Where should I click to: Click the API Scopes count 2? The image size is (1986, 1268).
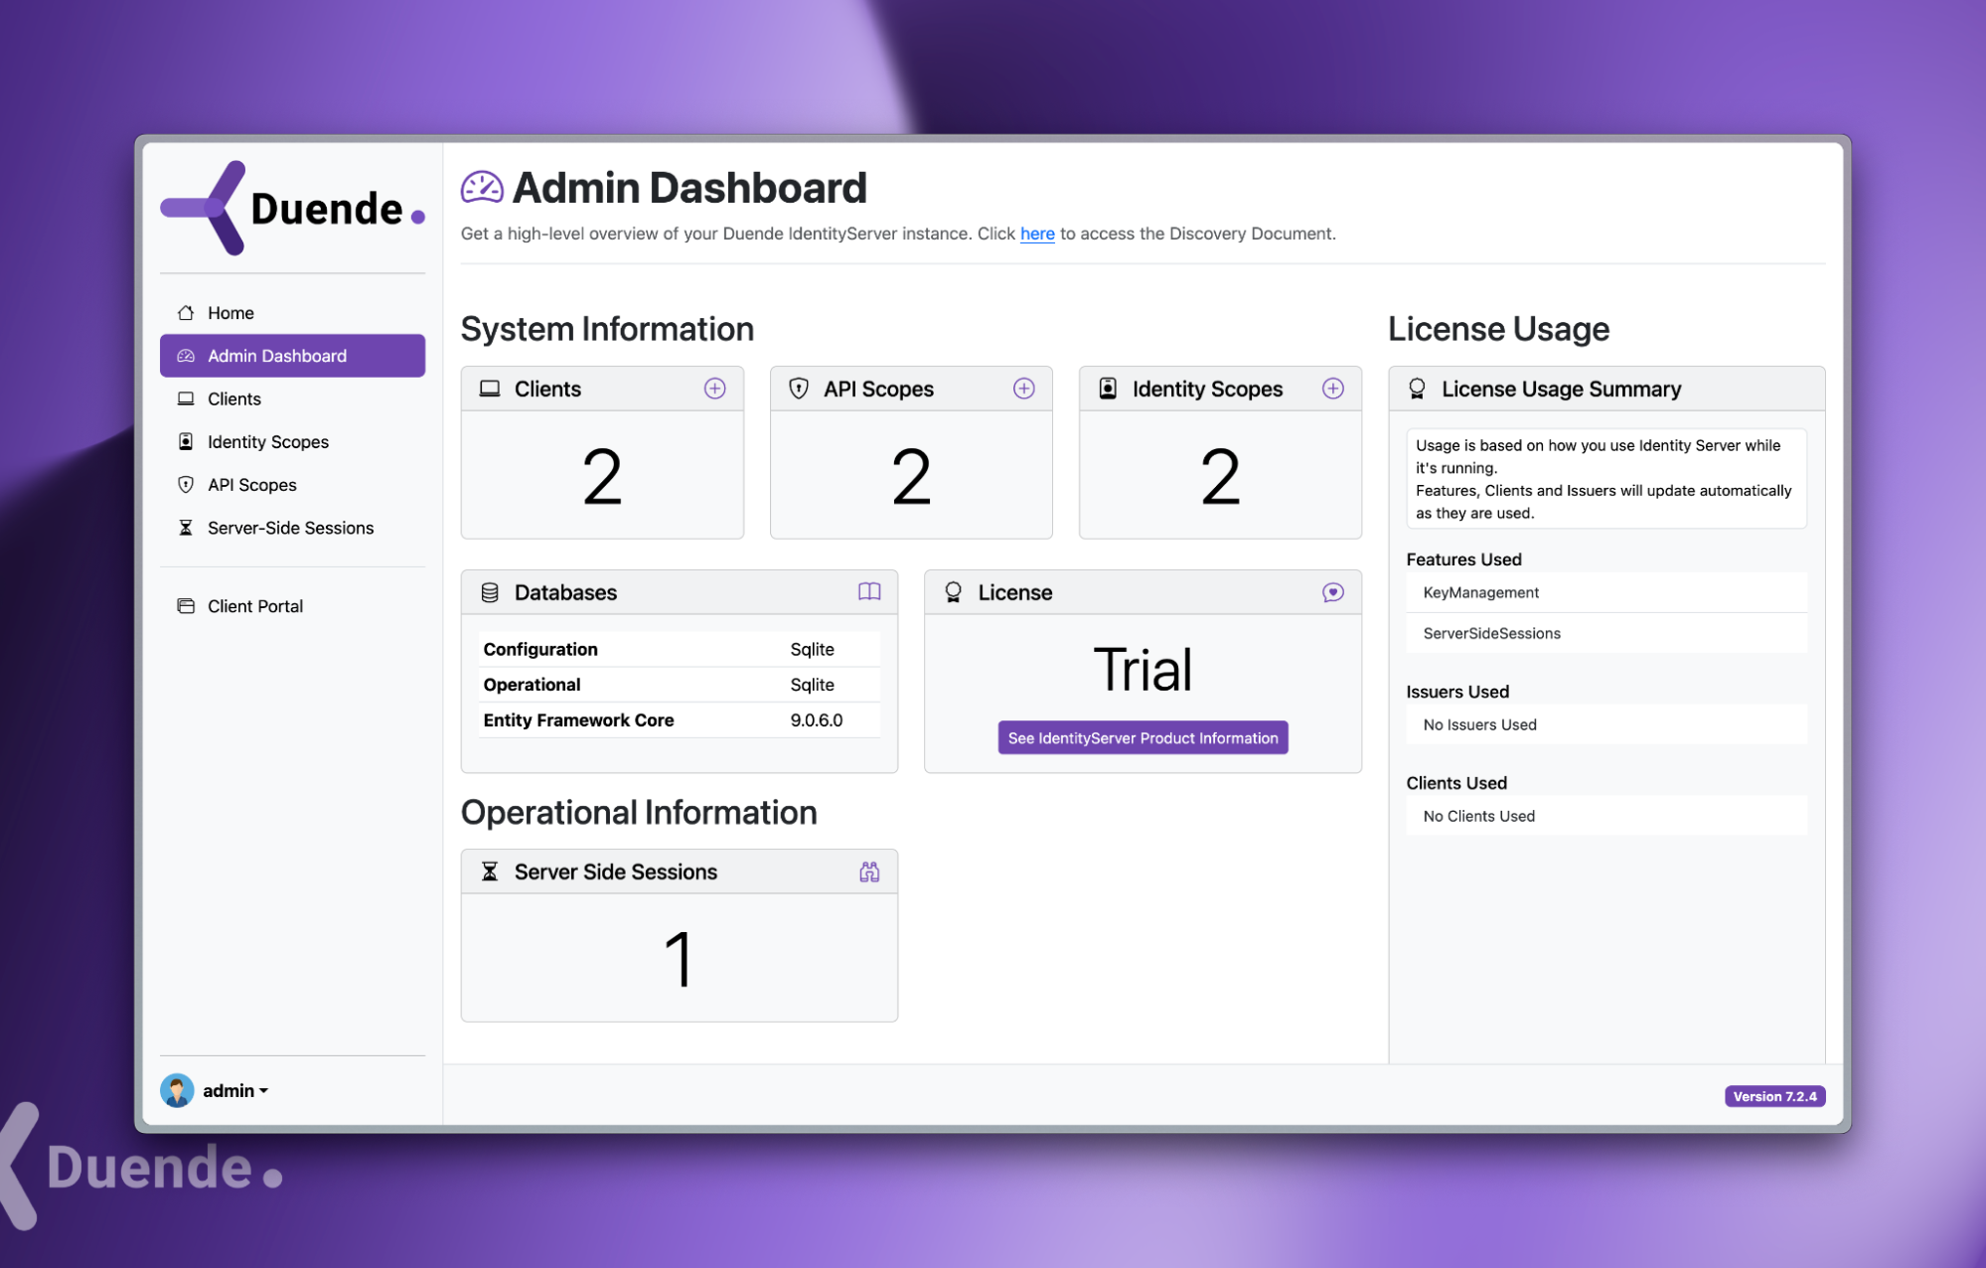pos(911,477)
